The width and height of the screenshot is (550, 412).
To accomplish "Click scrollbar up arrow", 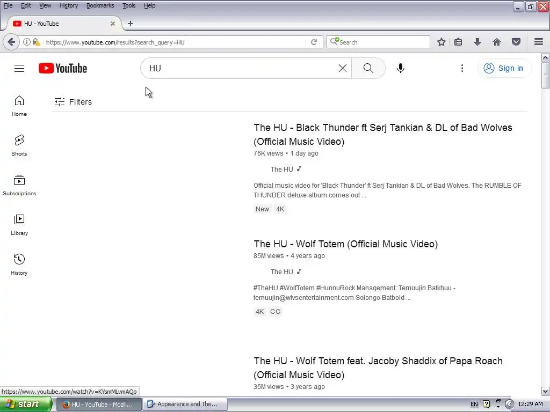I will [x=546, y=57].
